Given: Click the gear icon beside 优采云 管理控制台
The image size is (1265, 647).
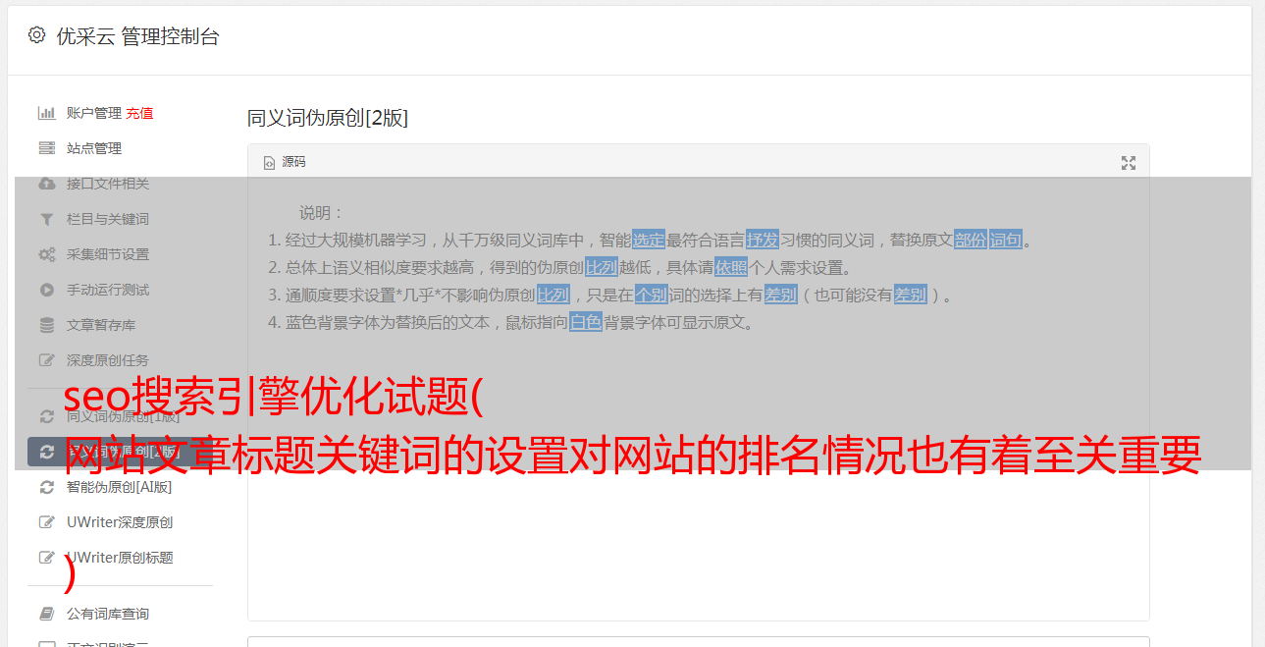Looking at the screenshot, I should pos(36,36).
